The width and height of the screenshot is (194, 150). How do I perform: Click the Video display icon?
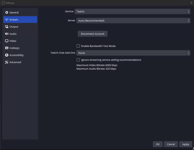click(7, 41)
